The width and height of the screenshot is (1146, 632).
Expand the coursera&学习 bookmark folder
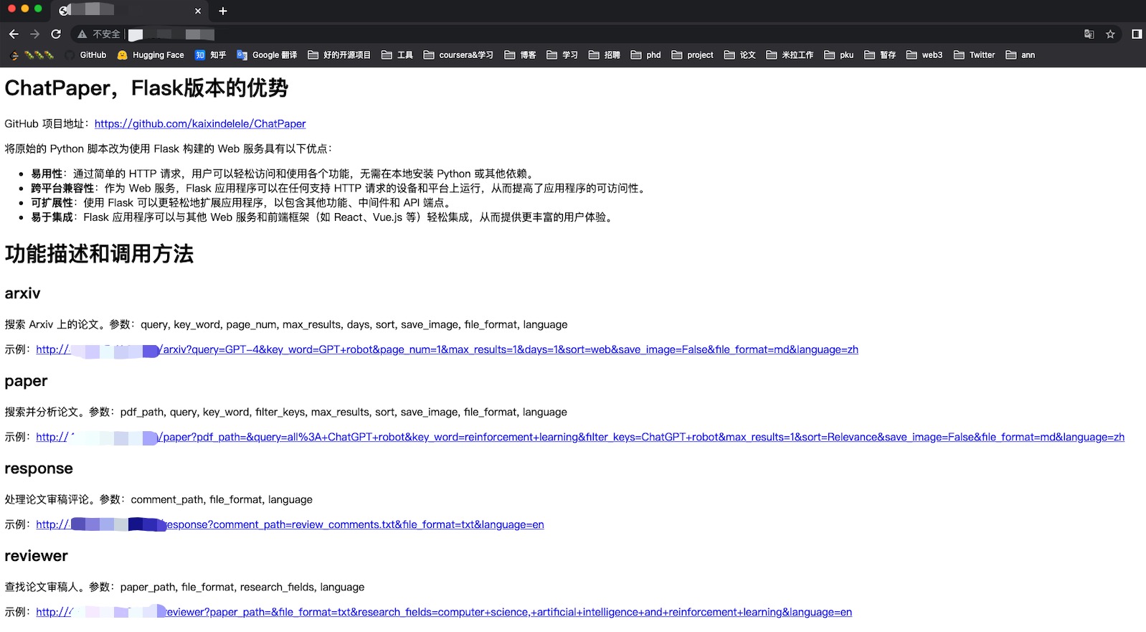click(458, 55)
